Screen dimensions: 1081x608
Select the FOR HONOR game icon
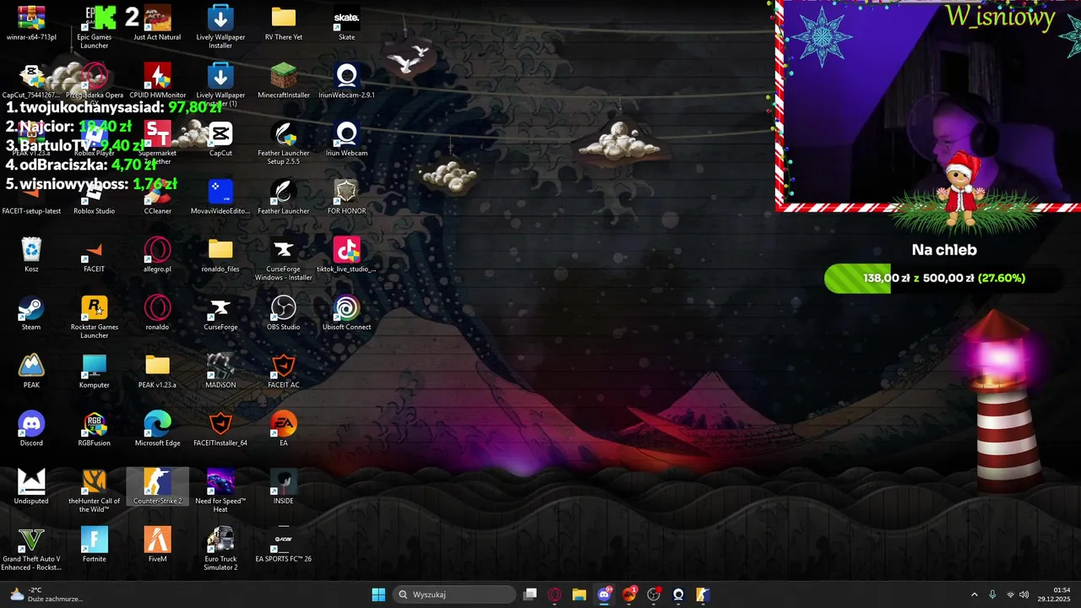(346, 198)
